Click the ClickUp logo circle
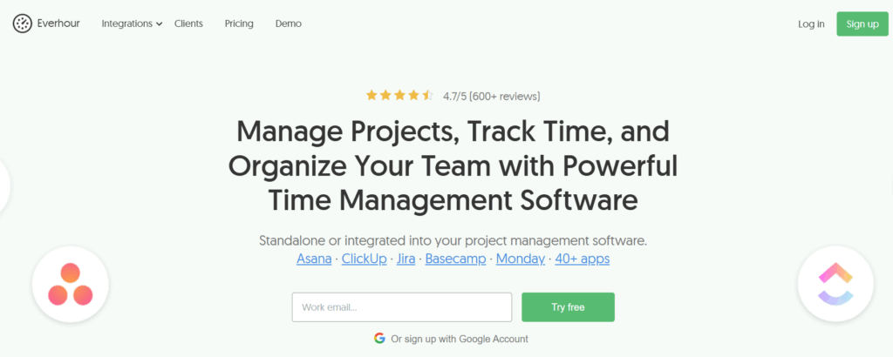 click(835, 284)
